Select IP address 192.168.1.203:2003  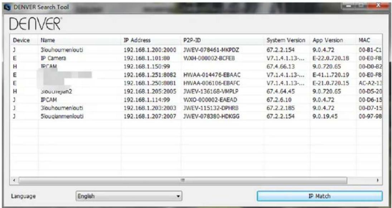[150, 108]
